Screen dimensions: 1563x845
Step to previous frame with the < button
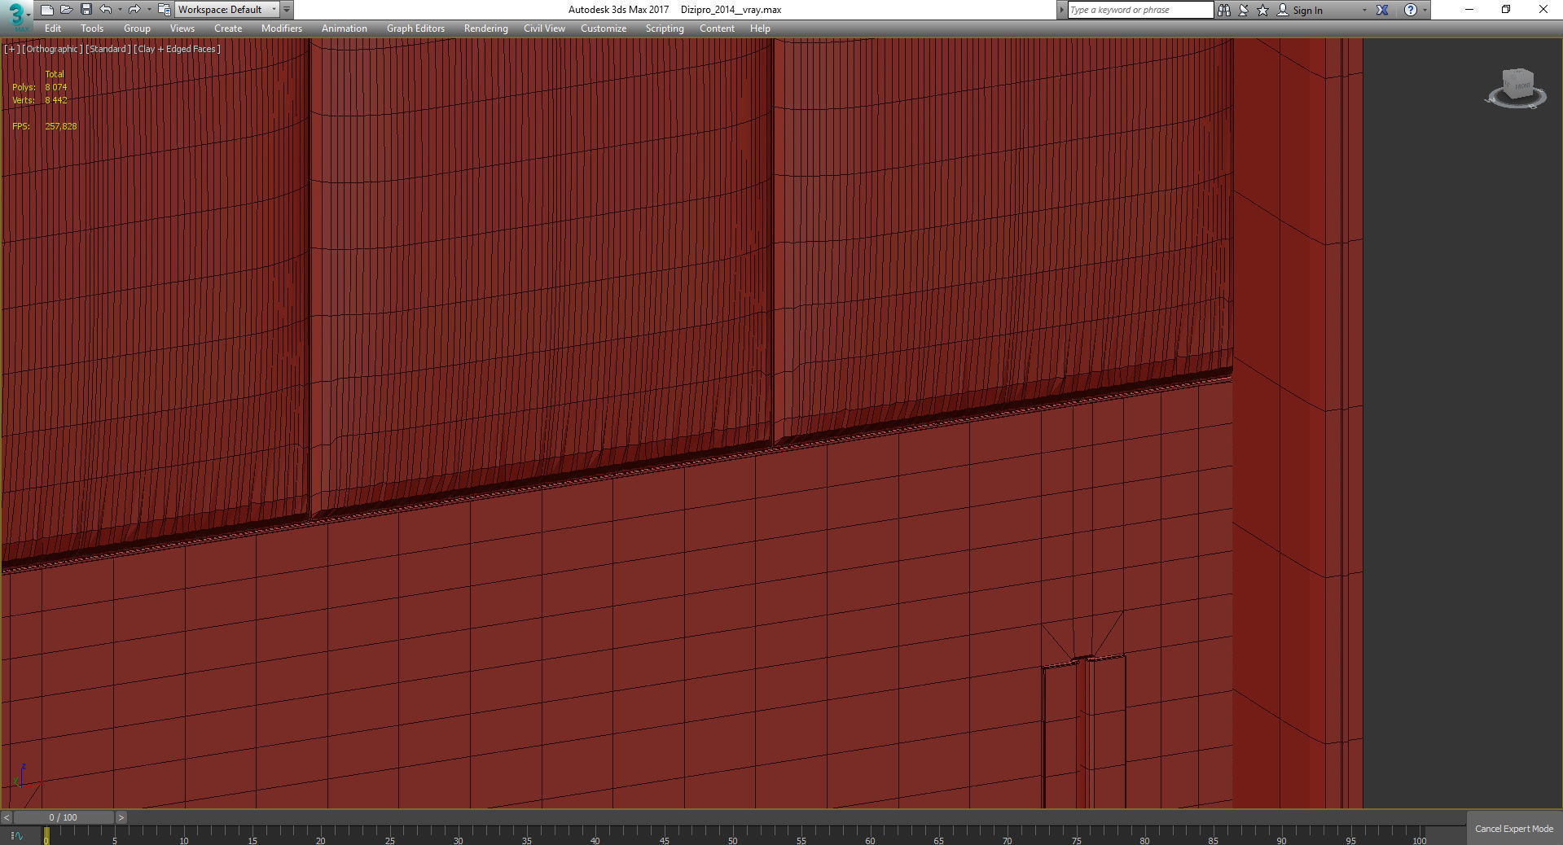(7, 817)
